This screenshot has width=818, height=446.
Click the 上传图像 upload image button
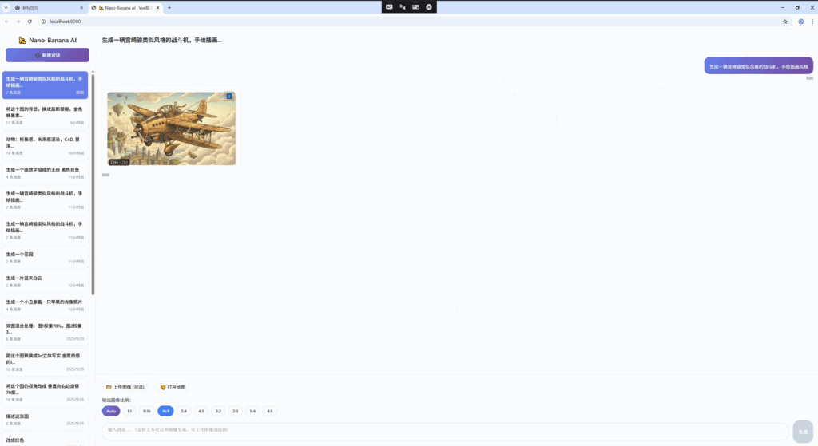(125, 387)
